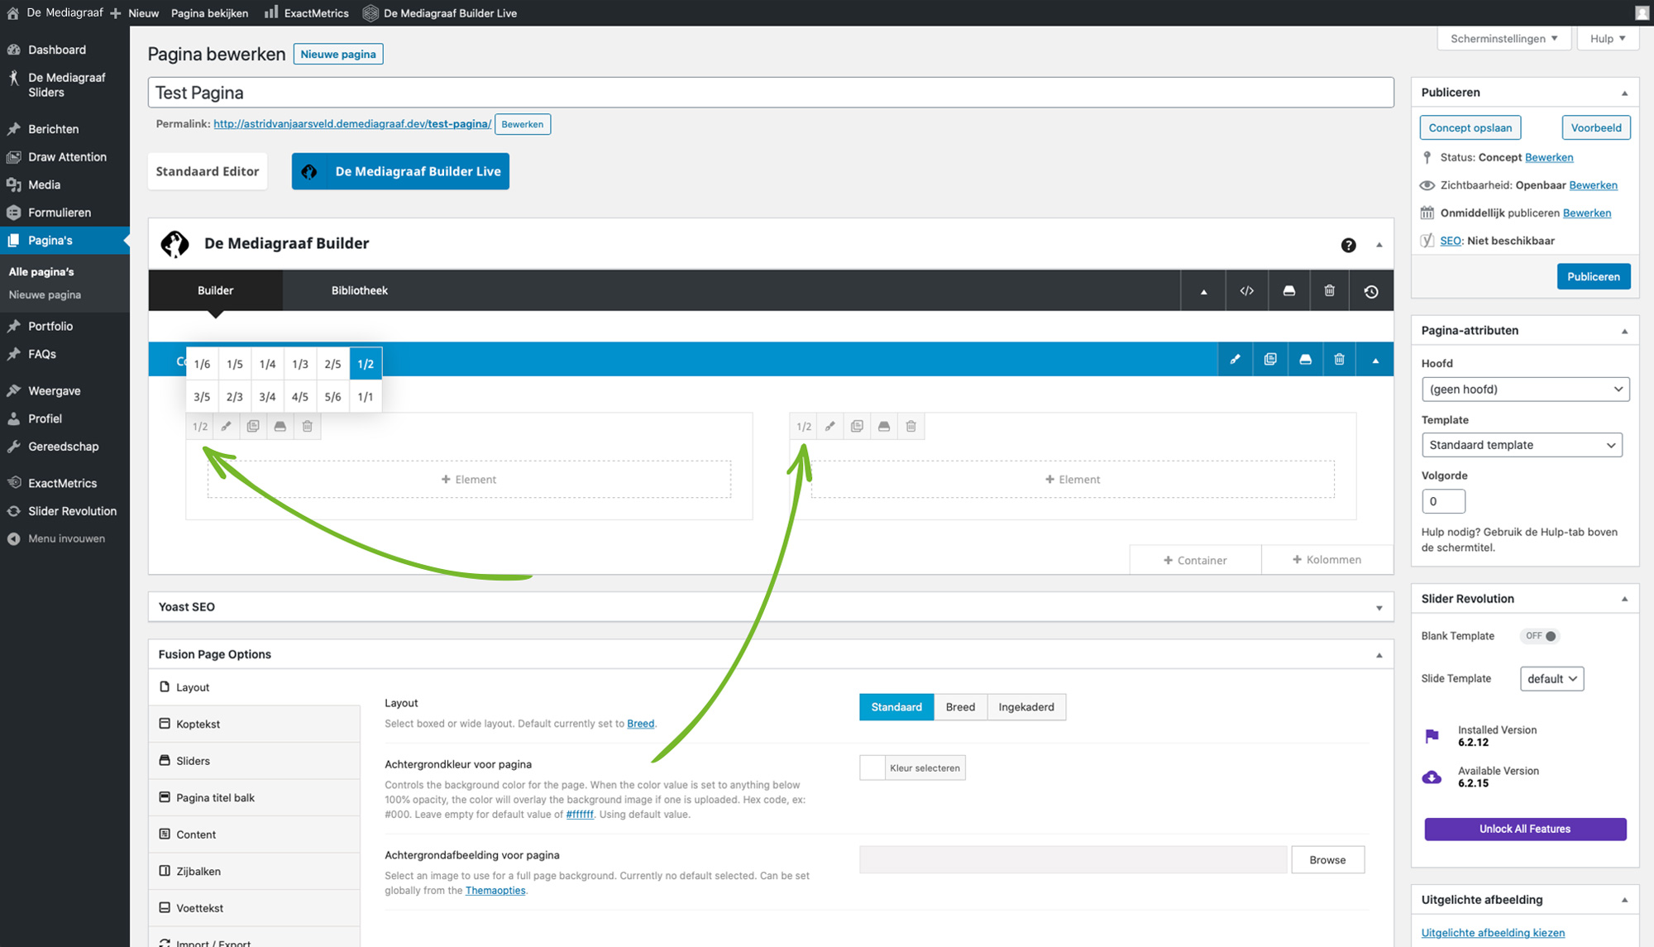Viewport: 1654px width, 947px height.
Task: Click the Concept opslaan button
Action: (x=1470, y=128)
